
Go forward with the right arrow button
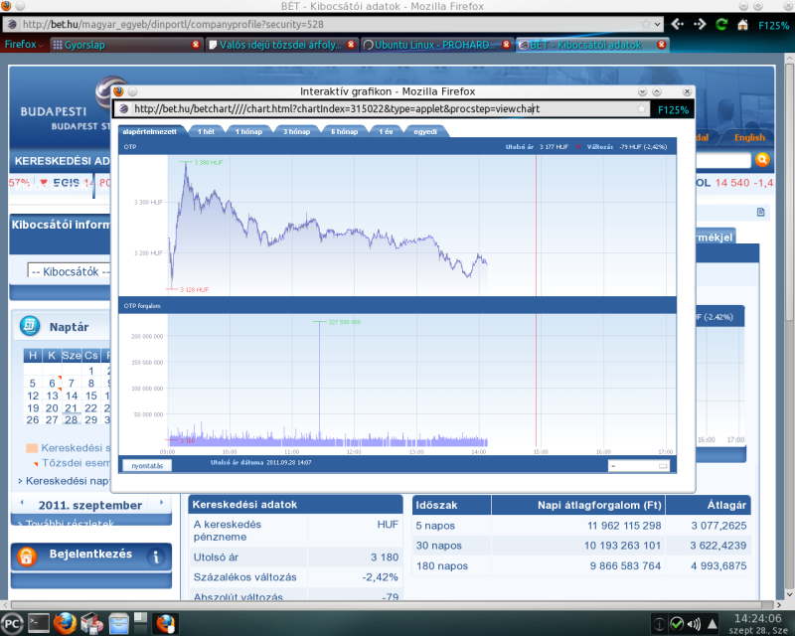pyautogui.click(x=700, y=24)
